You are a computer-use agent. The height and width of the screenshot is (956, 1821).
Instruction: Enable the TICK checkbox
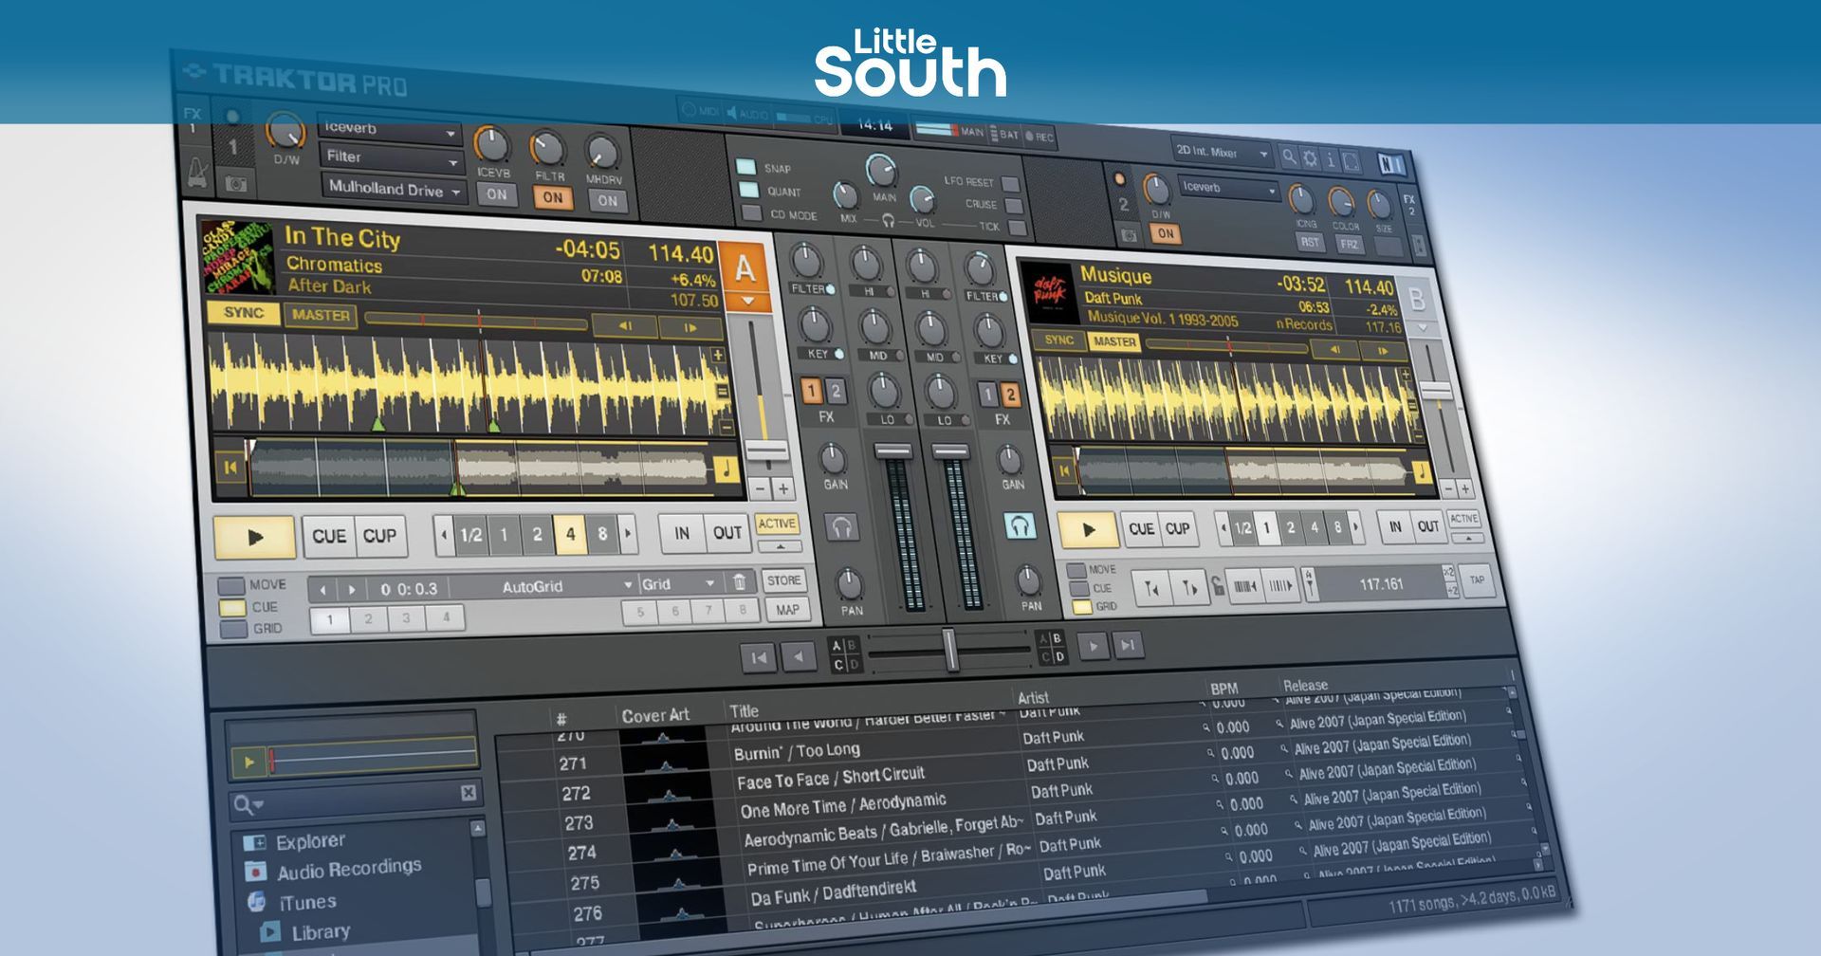coord(1017,228)
